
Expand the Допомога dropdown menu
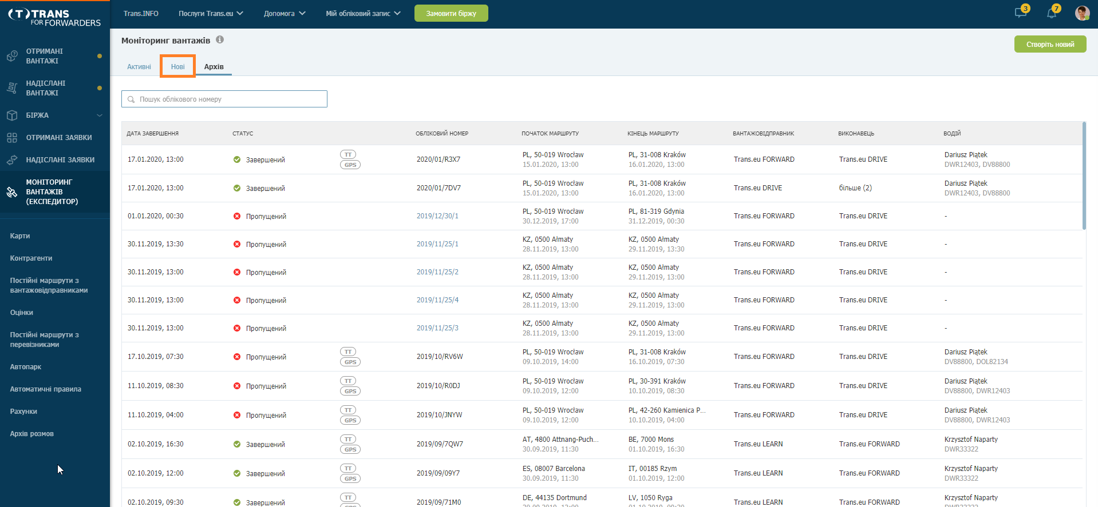pyautogui.click(x=285, y=13)
